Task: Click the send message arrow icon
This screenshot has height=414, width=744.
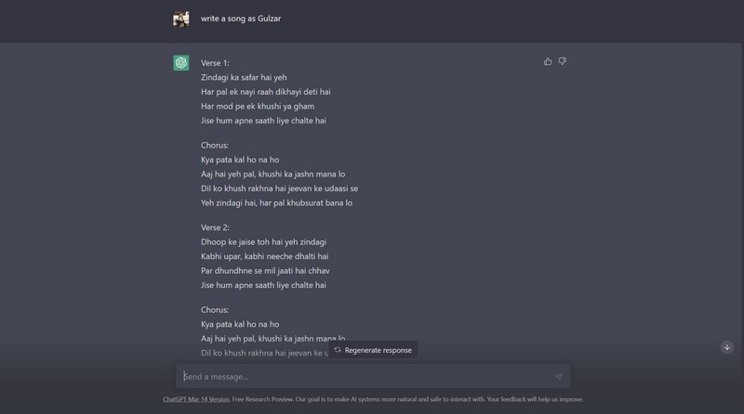Action: tap(558, 377)
